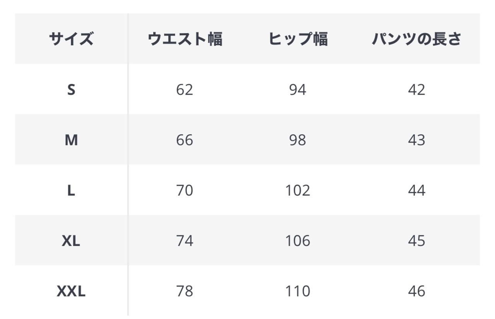This screenshot has height=319, width=495.
Task: Click the L size row label
Action: pyautogui.click(x=71, y=191)
